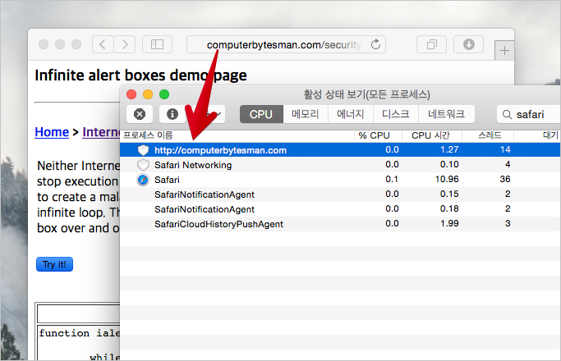Select second SafariNotificationAgent row with 0.18

point(340,209)
